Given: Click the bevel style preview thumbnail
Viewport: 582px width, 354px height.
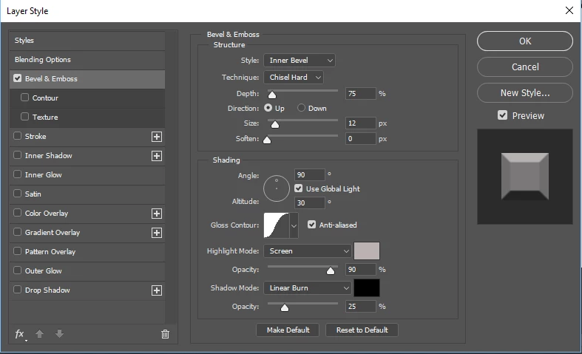Looking at the screenshot, I should click(525, 177).
